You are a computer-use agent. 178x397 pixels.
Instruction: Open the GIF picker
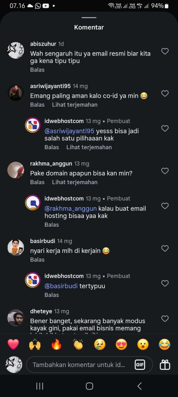pyautogui.click(x=140, y=365)
